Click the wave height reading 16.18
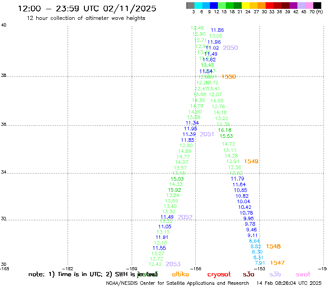This screenshot has width=327, height=287. tap(225, 130)
